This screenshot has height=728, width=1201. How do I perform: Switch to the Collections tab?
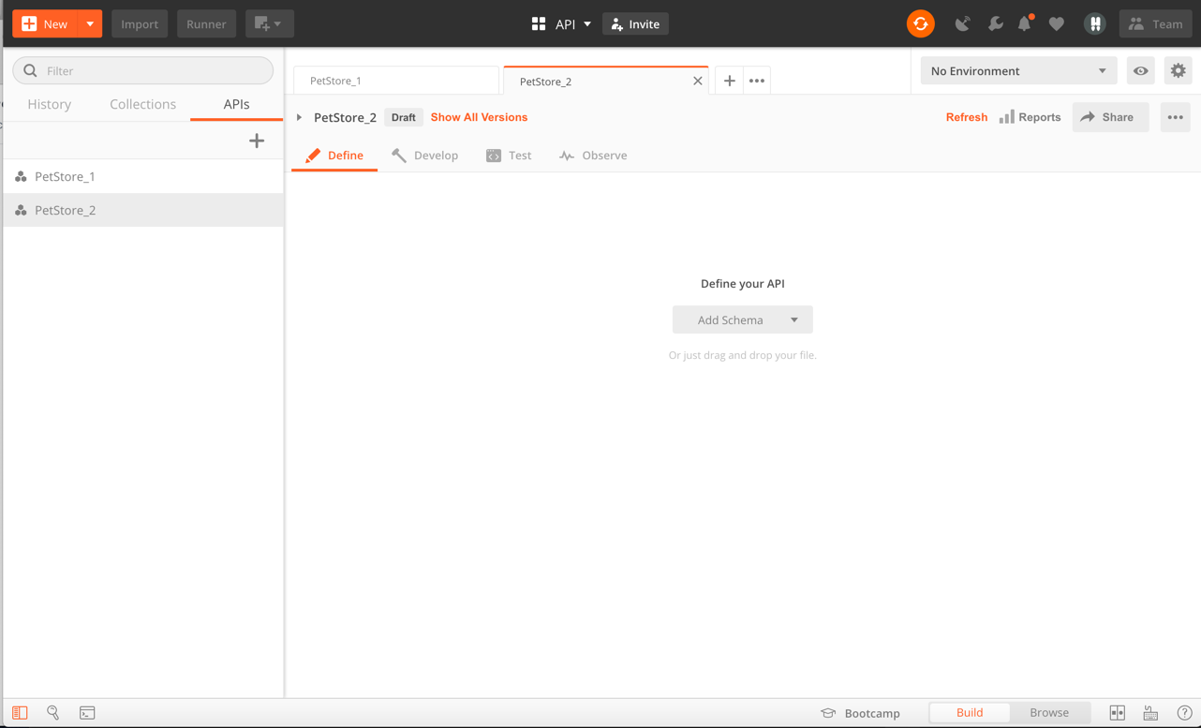142,104
